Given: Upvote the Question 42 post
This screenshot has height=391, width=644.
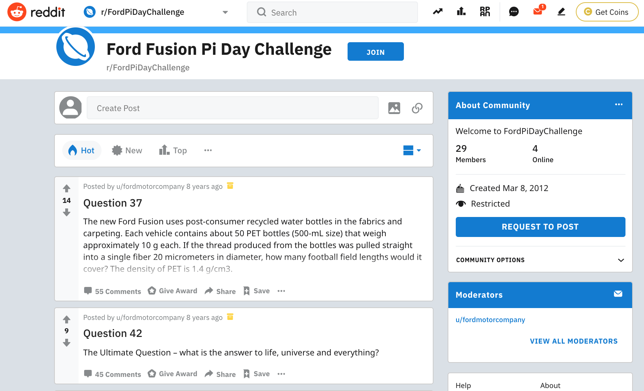Looking at the screenshot, I should coord(67,319).
